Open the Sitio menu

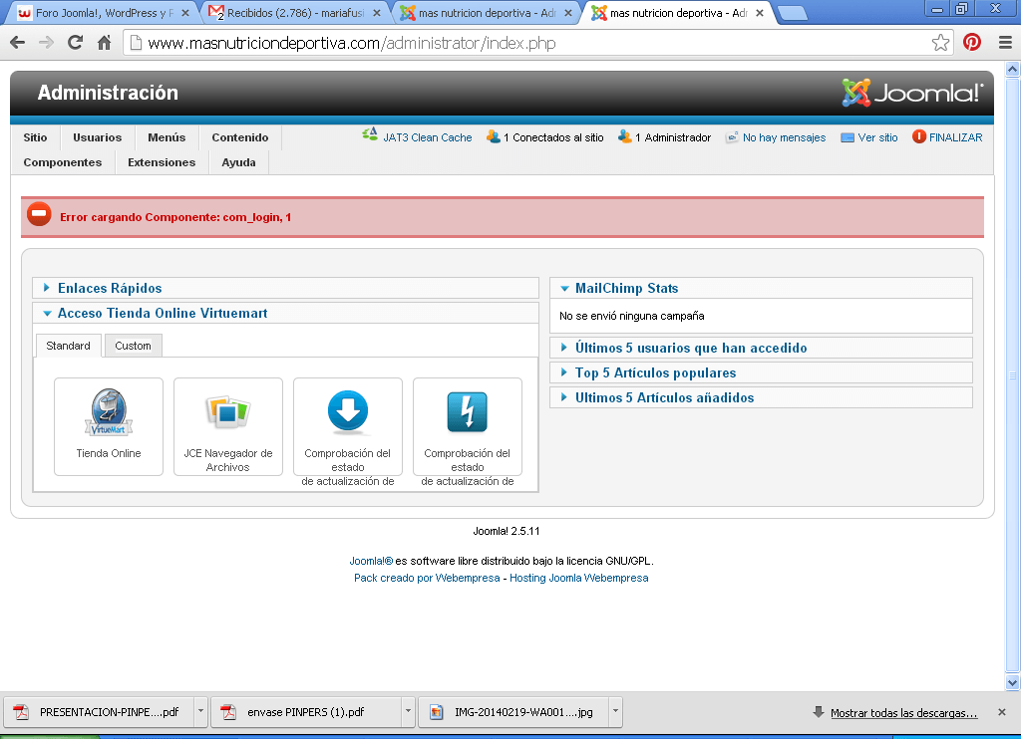pos(35,137)
